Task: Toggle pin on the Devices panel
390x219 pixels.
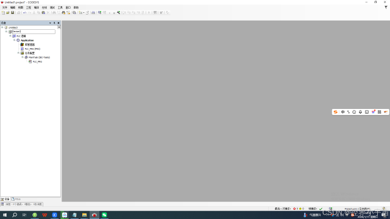Action: click(54, 23)
